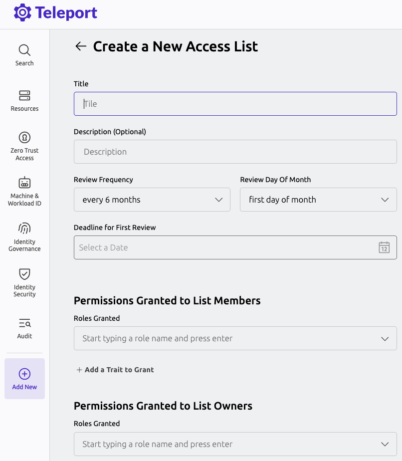
Task: Open the Review Frequency dropdown
Action: (152, 200)
